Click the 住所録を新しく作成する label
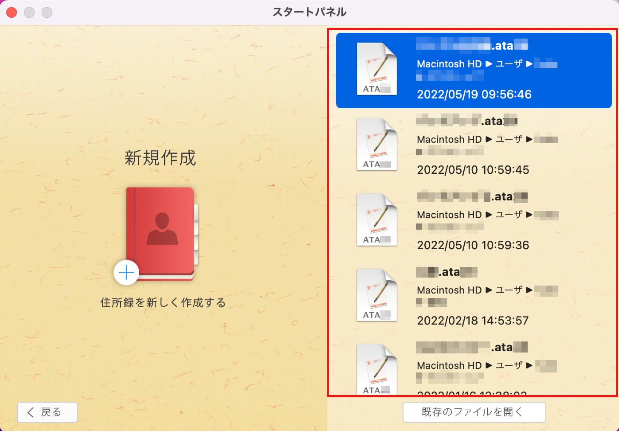Screen dimensions: 619x431 163,303
